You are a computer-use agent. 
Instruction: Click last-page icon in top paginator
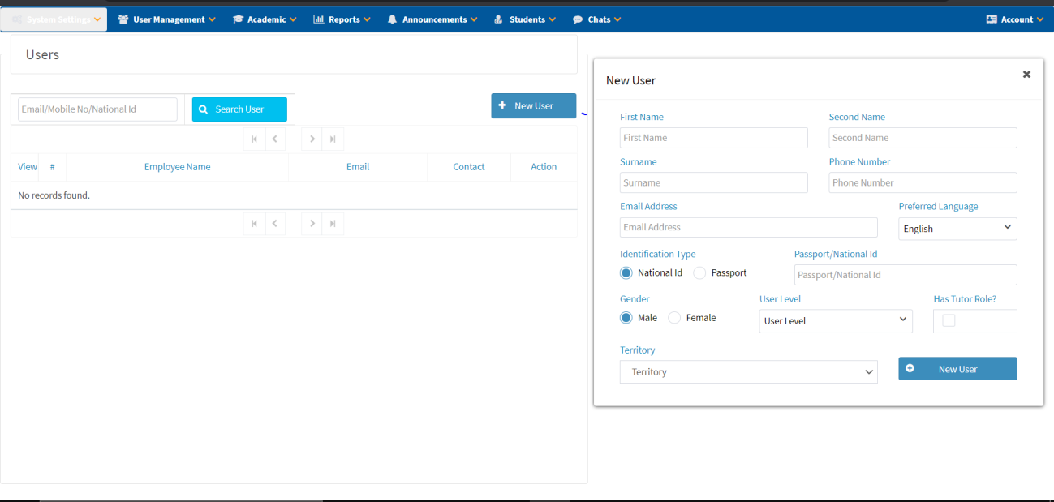(333, 139)
